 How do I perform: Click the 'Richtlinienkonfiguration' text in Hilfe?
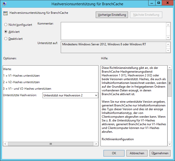(118, 139)
